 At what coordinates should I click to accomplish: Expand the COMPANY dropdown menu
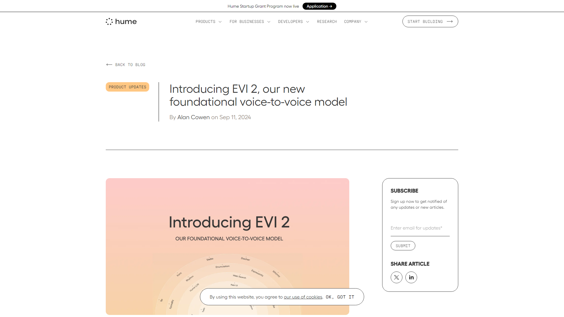coord(355,21)
